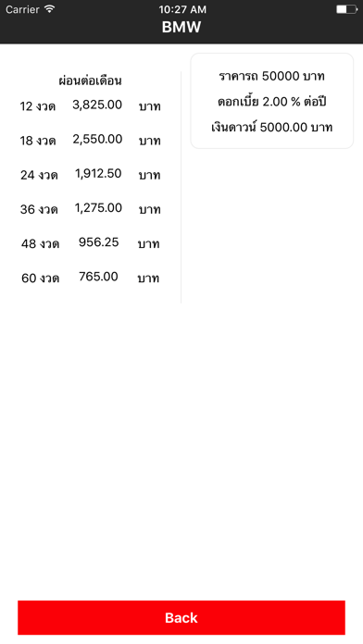Screen dimensions: 363x644
Task: Click the ดอกเบี้ย 2.00 % ต่อปี line
Action: click(x=271, y=102)
